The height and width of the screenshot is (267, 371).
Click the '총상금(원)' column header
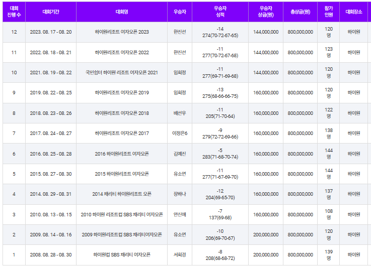click(300, 12)
